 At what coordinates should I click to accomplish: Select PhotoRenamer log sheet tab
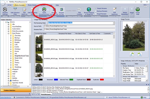[46, 94]
